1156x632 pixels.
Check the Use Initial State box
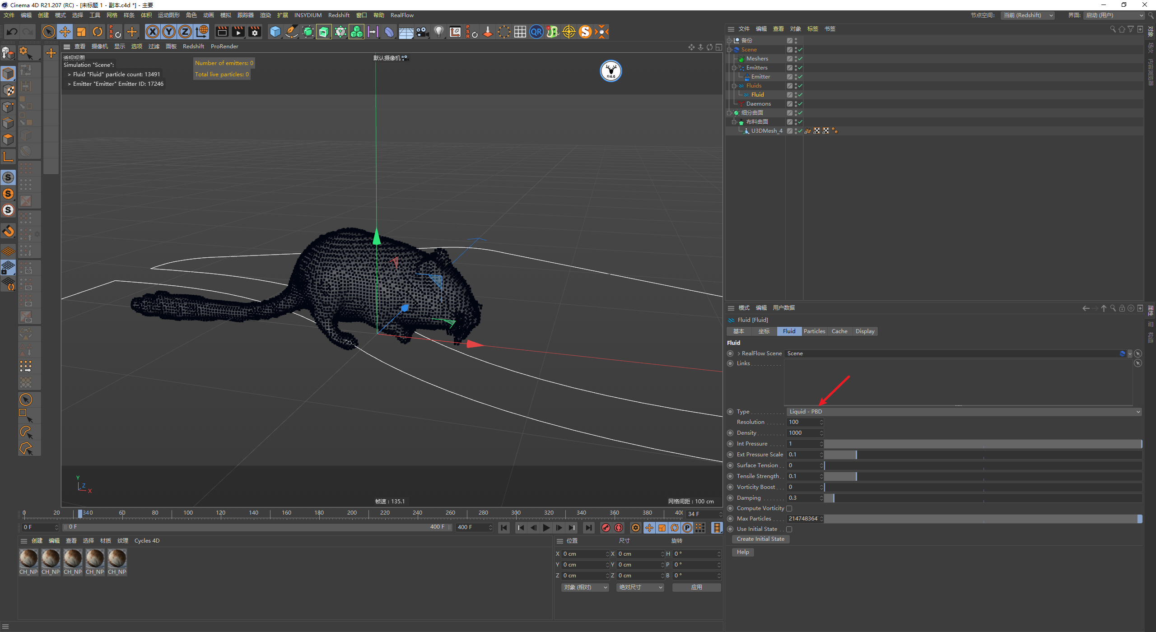789,529
